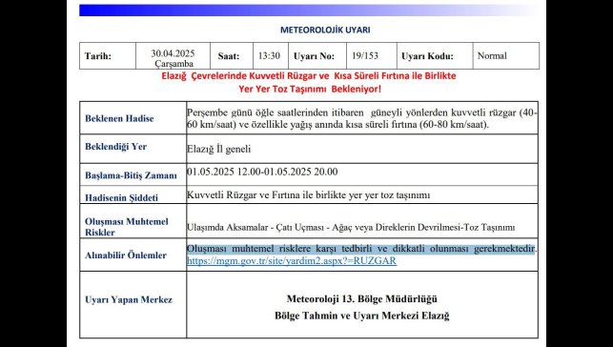Select the Ulaşımda Aksamalar risks text
Image resolution: width=613 pixels, height=347 pixels.
tap(351, 227)
